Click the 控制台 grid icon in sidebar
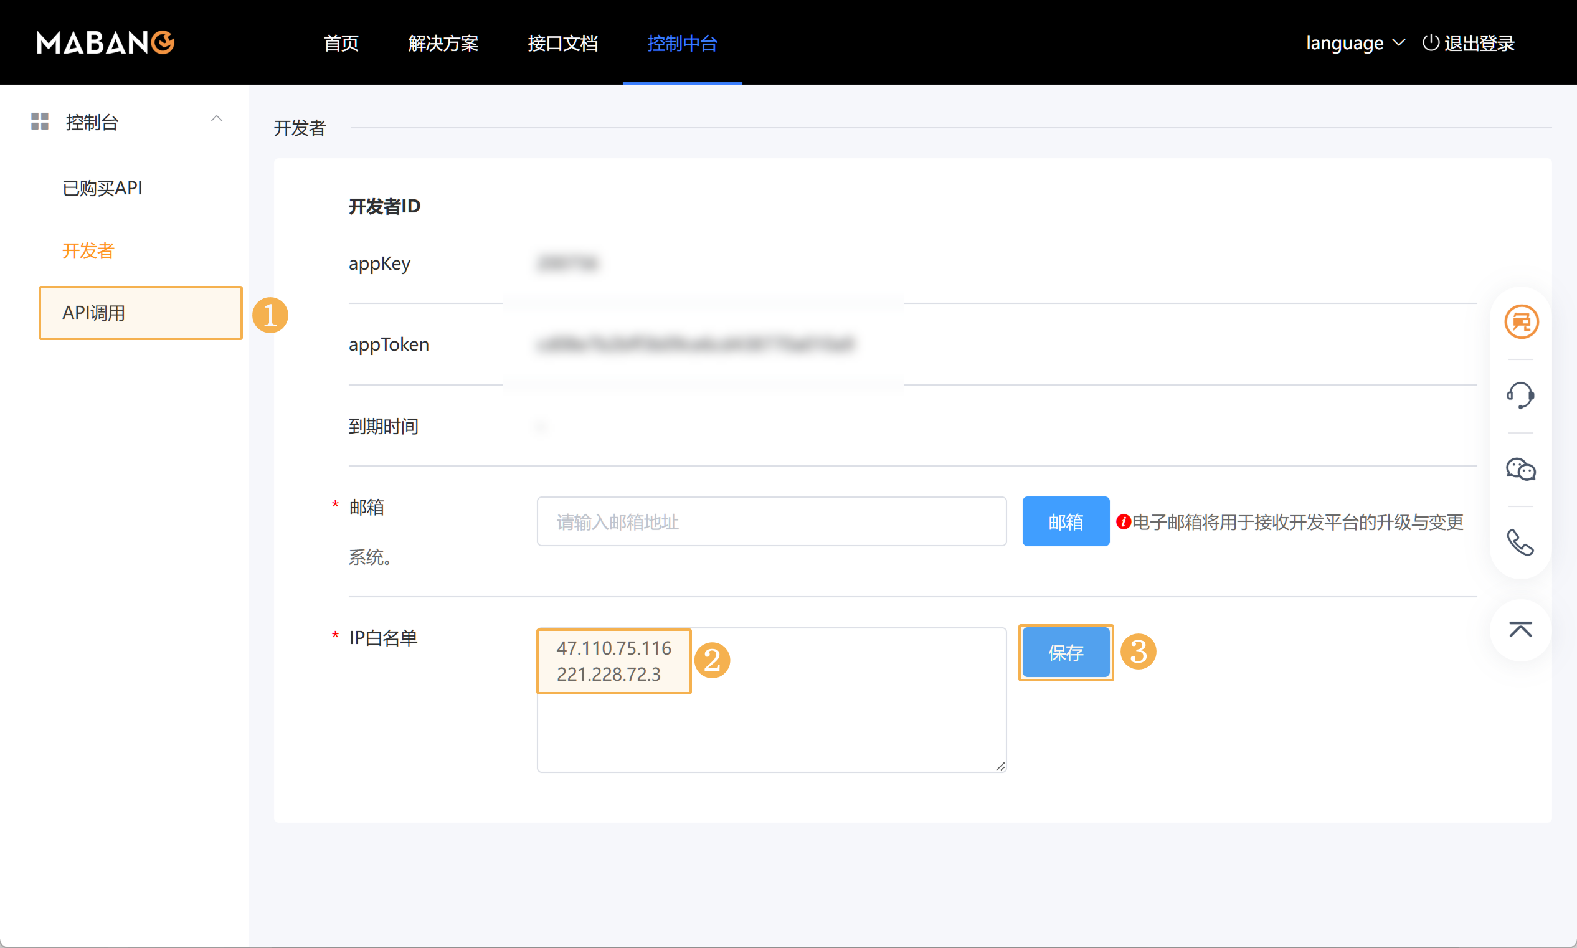Screen dimensions: 1577x948 (40, 121)
